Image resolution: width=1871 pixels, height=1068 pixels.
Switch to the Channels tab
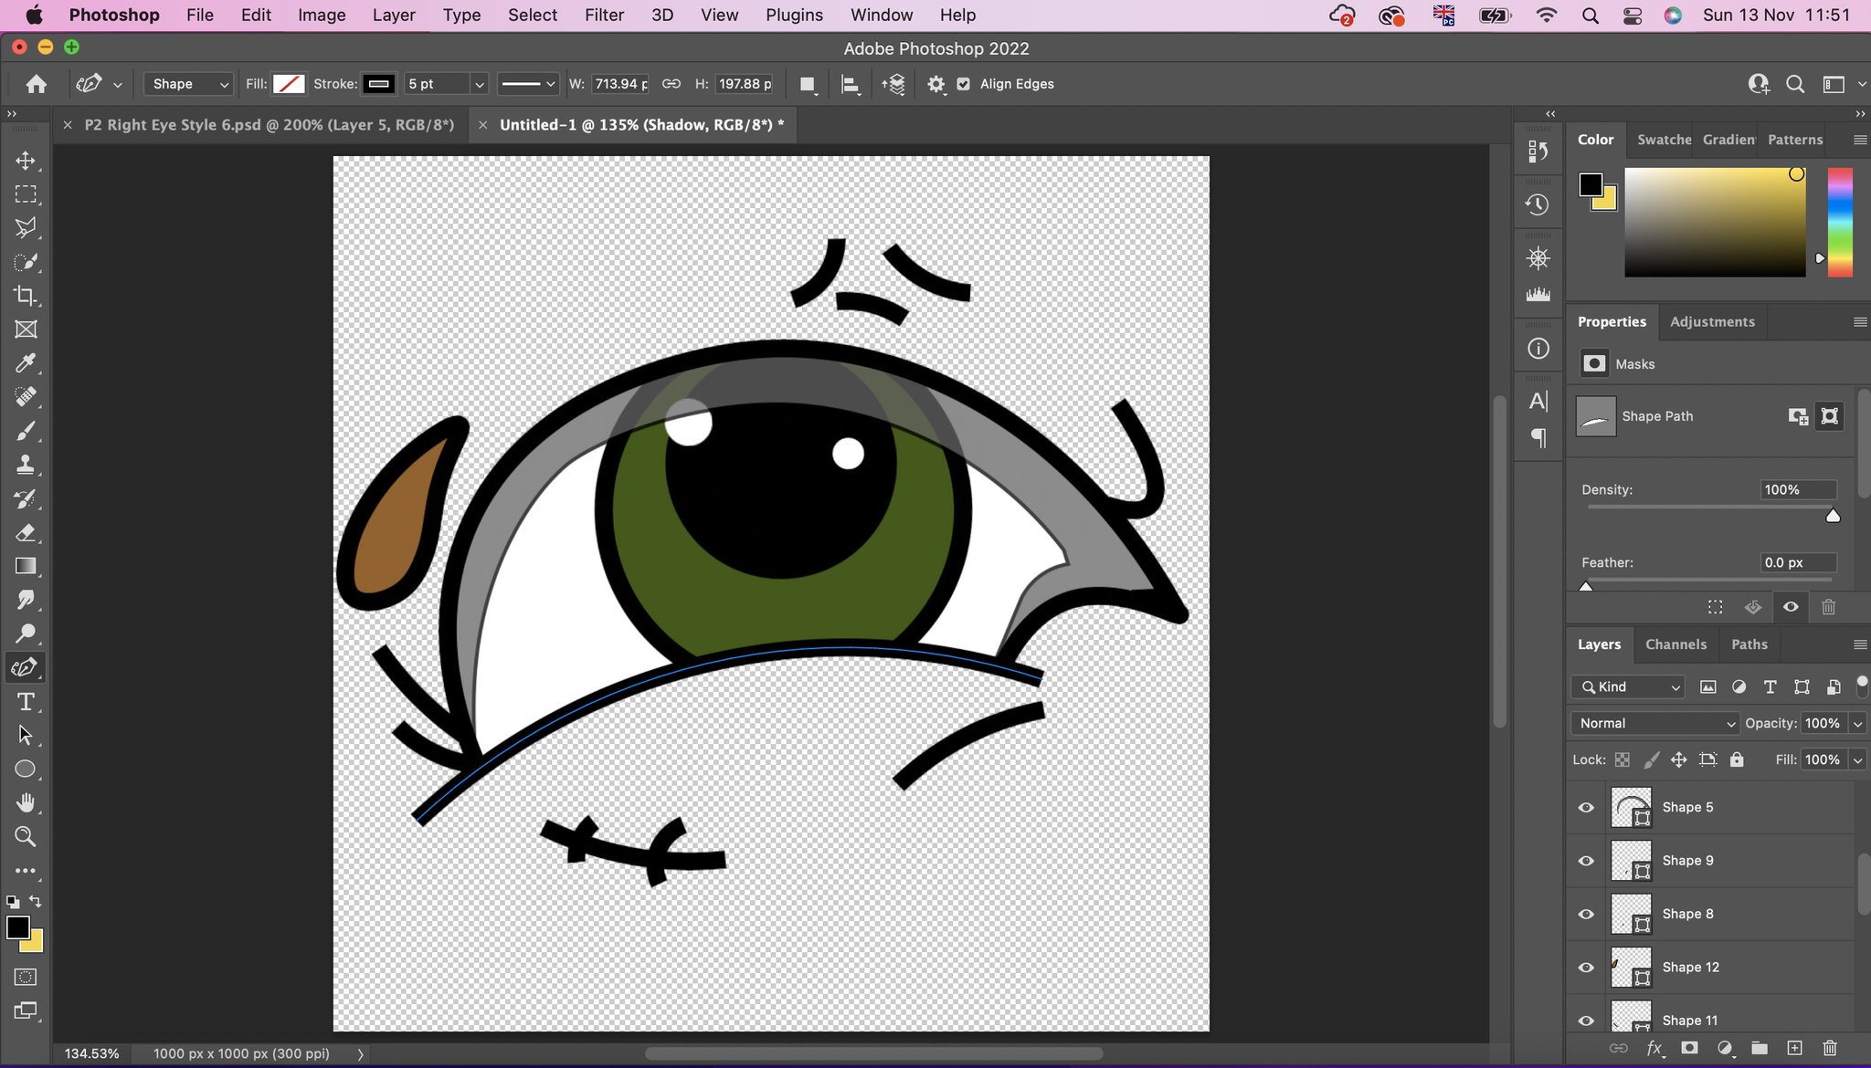pyautogui.click(x=1675, y=644)
